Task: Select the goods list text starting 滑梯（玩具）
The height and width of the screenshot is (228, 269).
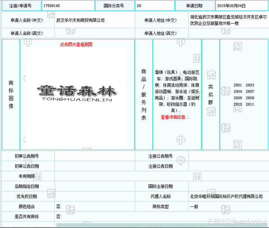Action: pyautogui.click(x=177, y=91)
